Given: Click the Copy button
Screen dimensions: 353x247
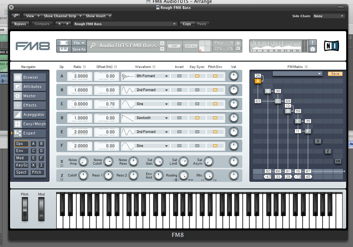Looking at the screenshot, I should (187, 24).
